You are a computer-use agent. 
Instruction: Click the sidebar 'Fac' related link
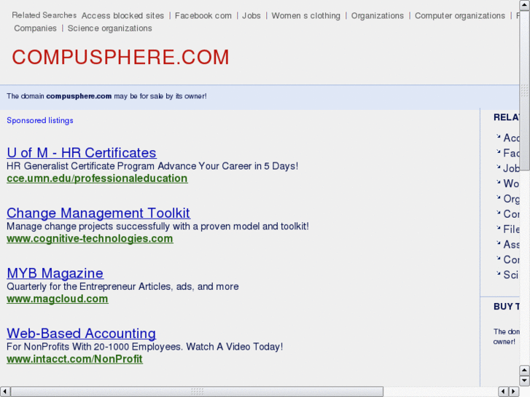coord(511,153)
